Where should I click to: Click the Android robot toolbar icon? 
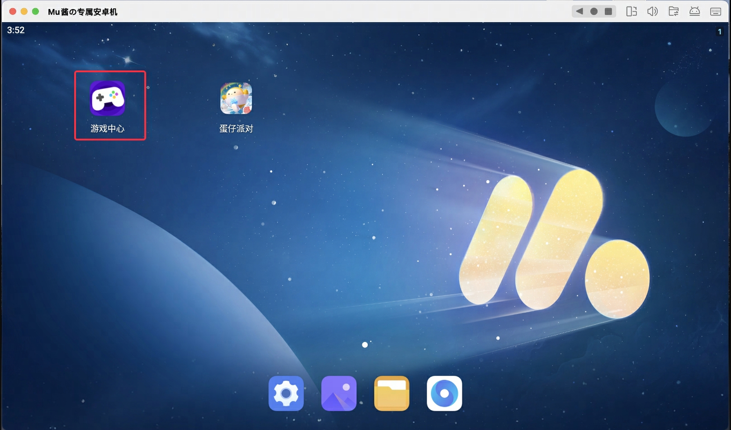694,11
